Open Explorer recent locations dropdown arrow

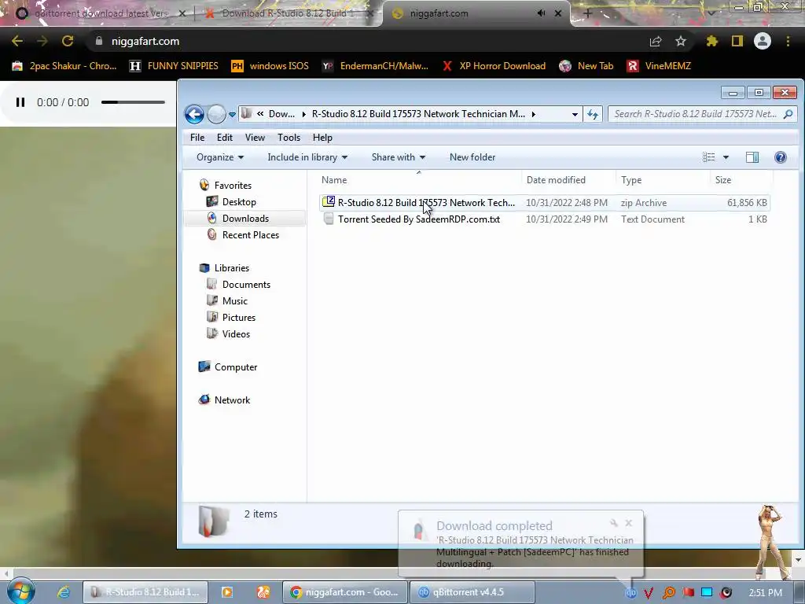pos(232,115)
